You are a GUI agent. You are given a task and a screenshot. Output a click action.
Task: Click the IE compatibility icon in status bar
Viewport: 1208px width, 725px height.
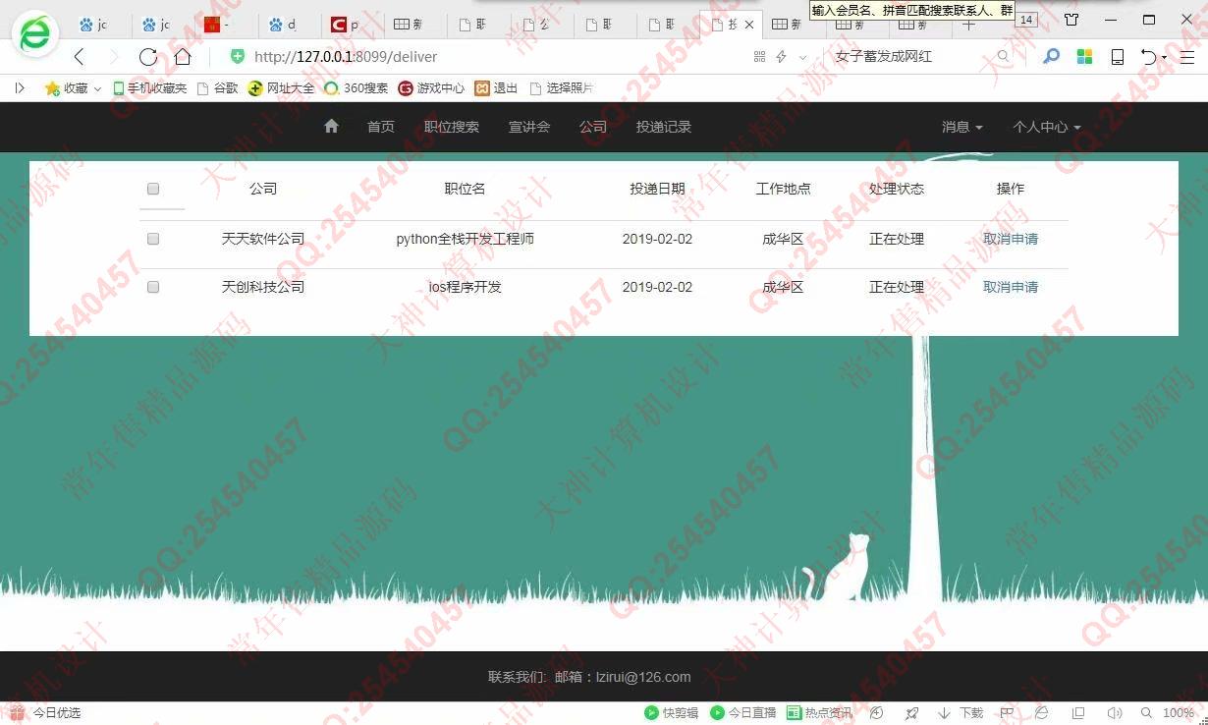coord(1042,713)
